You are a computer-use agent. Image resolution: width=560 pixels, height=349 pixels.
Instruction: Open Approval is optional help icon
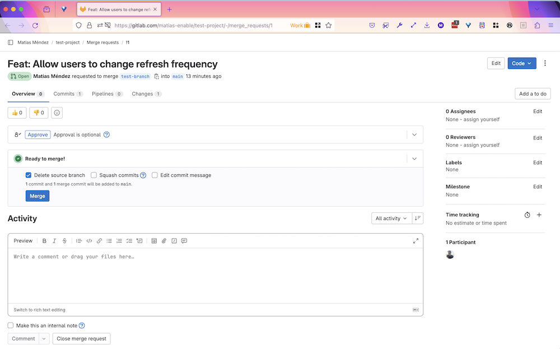[x=106, y=134]
